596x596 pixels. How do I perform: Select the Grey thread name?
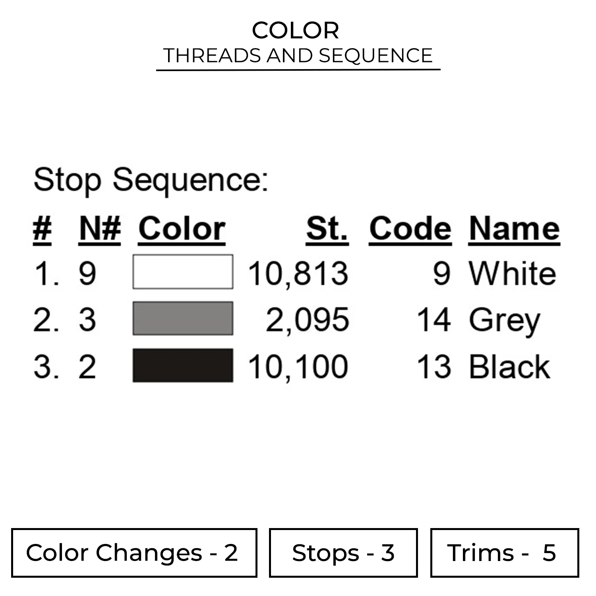[505, 320]
